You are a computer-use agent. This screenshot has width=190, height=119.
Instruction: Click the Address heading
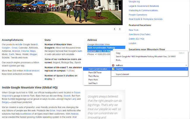92,40
